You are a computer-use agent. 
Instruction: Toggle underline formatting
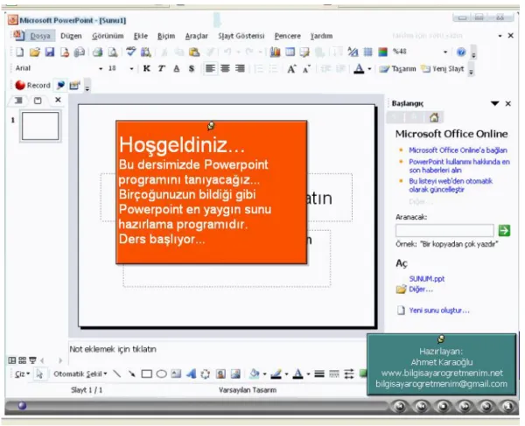(x=177, y=68)
